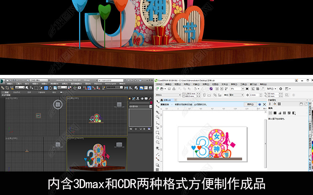Click the Select and Rotate tool in 3ds Max
The width and height of the screenshot is (313, 195).
coord(51,88)
